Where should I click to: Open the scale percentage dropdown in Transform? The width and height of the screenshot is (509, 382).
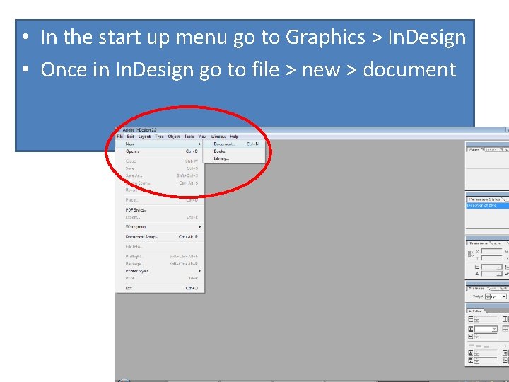click(x=500, y=267)
